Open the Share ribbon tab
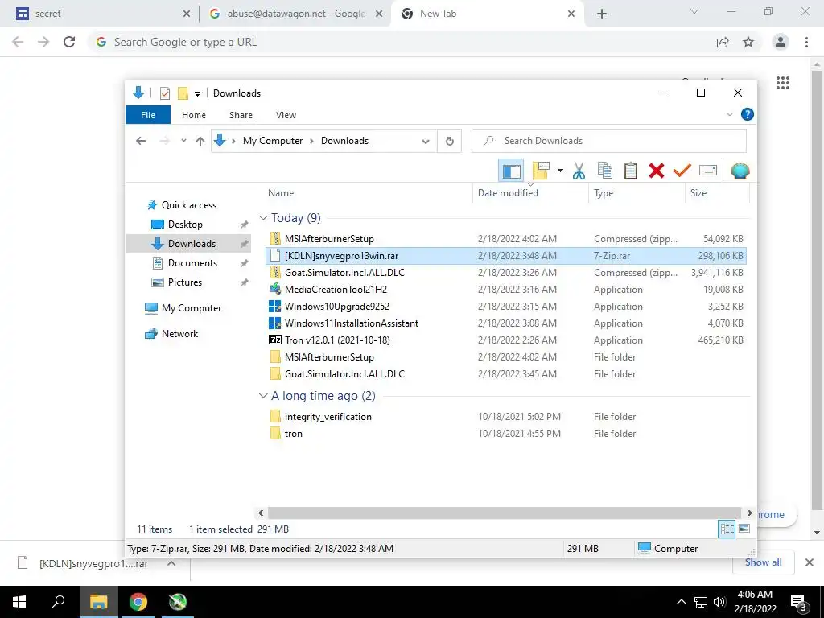Screen dimensions: 824x618 coord(241,115)
